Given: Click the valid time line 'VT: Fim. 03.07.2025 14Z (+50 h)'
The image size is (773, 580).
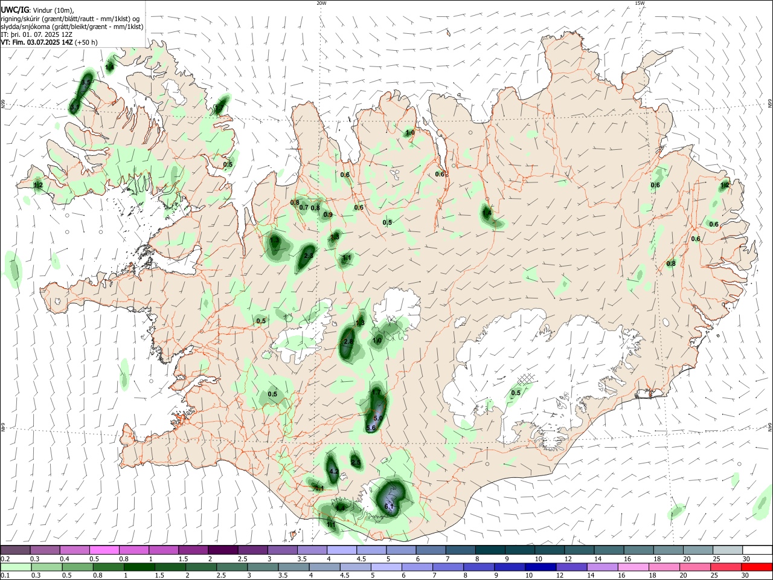Looking at the screenshot, I should tap(50, 42).
